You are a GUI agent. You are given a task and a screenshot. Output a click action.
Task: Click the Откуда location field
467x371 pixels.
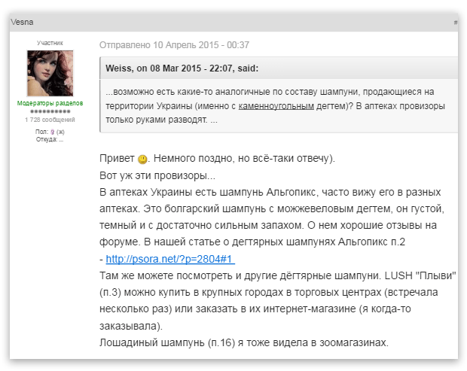pos(50,139)
